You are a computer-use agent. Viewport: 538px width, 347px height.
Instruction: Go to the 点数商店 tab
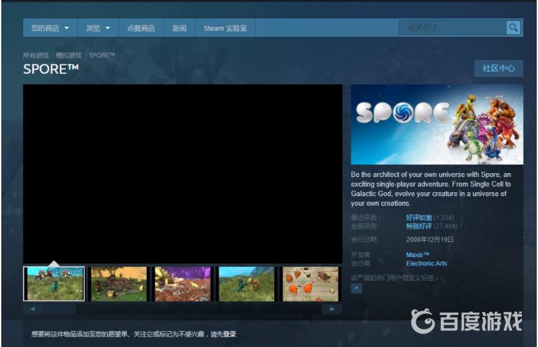click(x=141, y=28)
